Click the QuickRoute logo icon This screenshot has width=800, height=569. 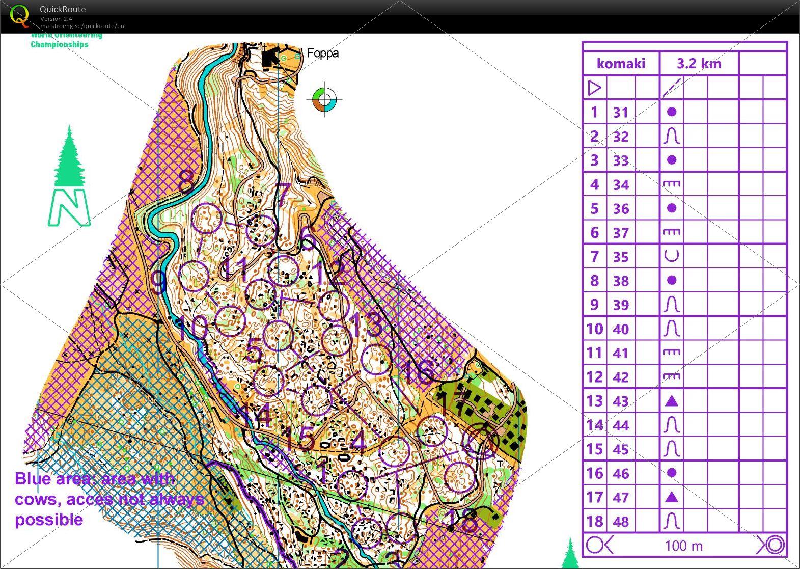click(19, 15)
